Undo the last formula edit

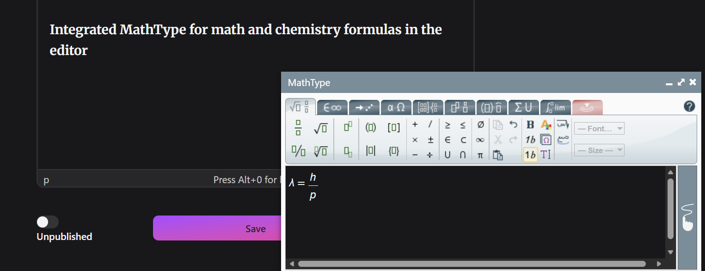coord(513,124)
